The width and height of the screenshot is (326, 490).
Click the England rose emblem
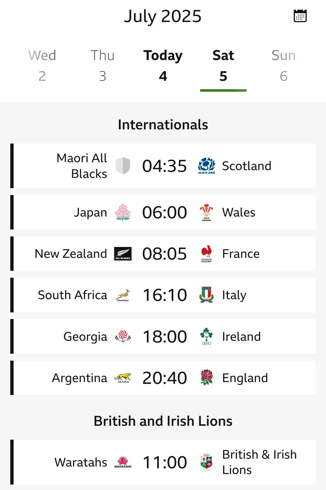[206, 378]
